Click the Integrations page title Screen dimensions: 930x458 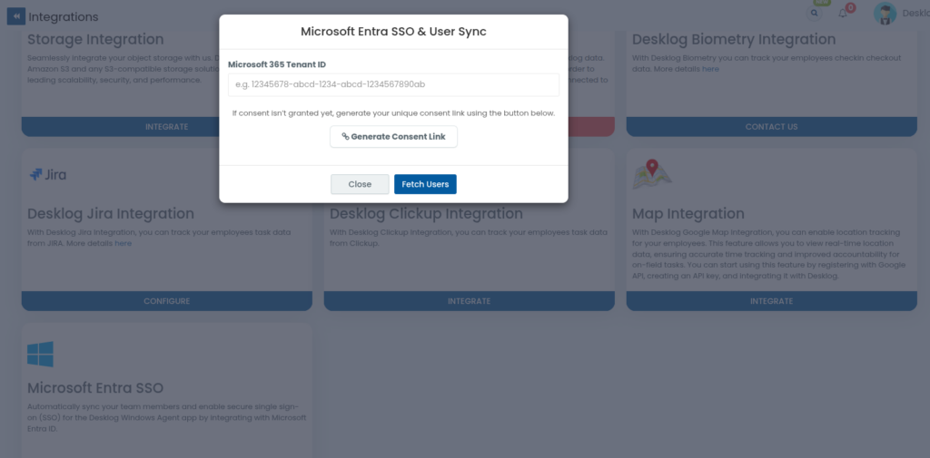(64, 17)
